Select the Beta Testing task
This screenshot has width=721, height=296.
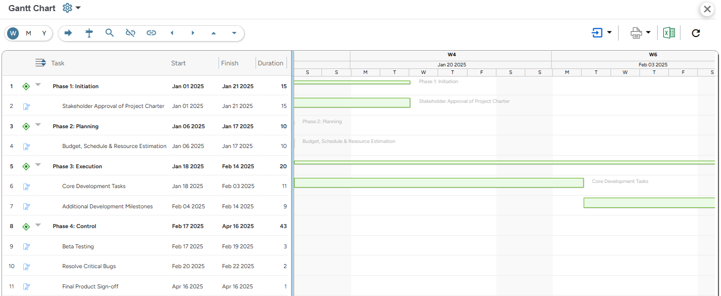[78, 246]
